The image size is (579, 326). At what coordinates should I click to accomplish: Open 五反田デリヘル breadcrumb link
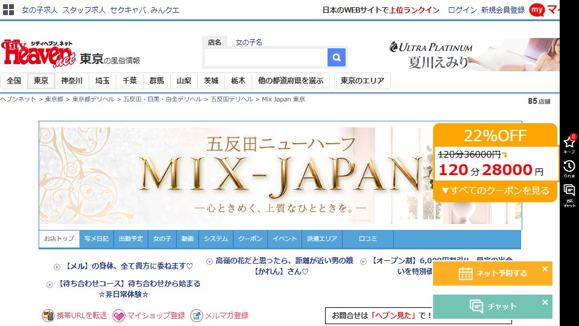tap(232, 99)
